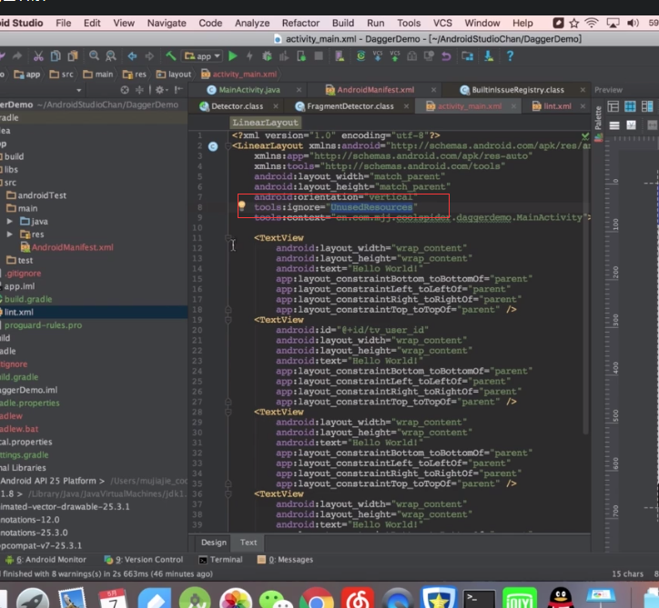Click the blue Help question mark icon
Viewport: 659px width, 608px height.
point(510,55)
